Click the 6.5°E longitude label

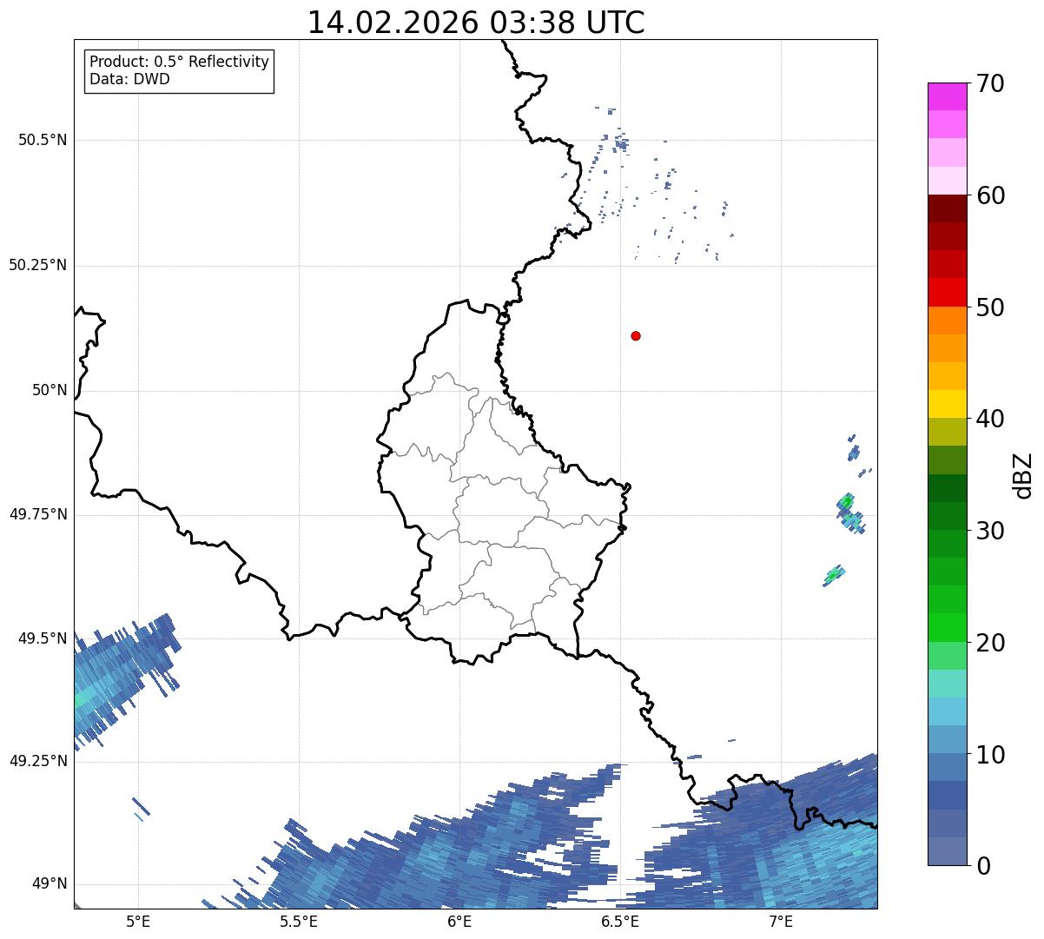620,922
